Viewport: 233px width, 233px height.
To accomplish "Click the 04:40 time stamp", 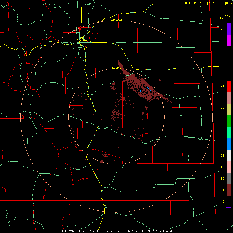I will pyautogui.click(x=169, y=231).
